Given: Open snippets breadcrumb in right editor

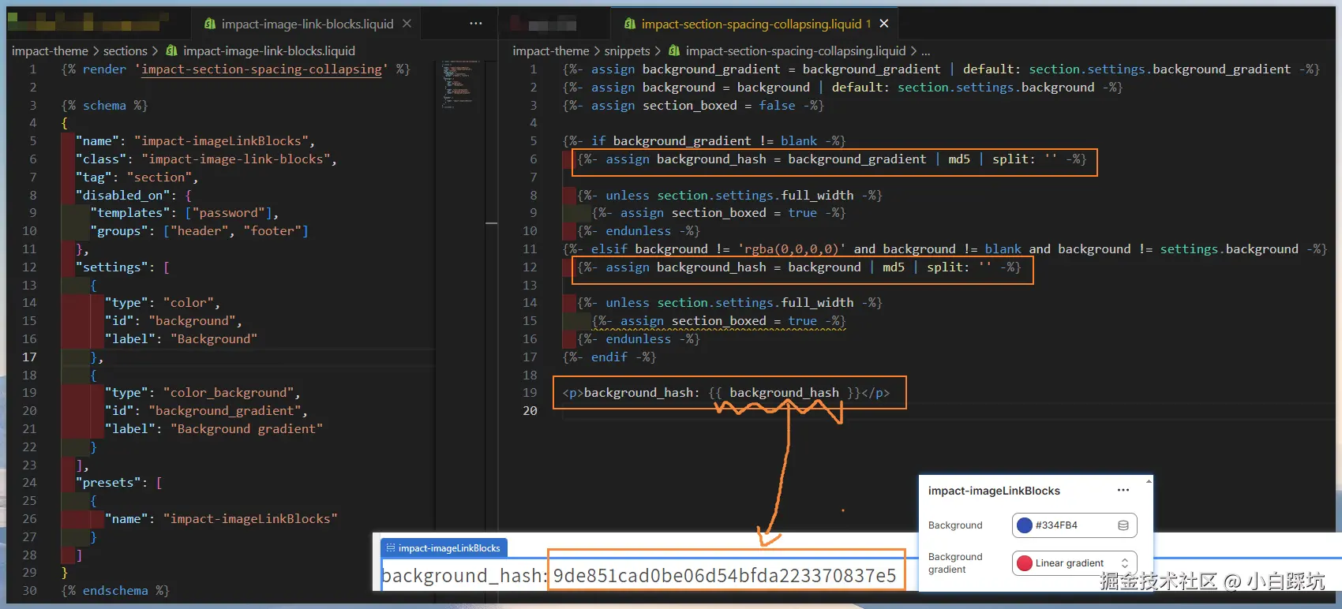Looking at the screenshot, I should tap(627, 50).
